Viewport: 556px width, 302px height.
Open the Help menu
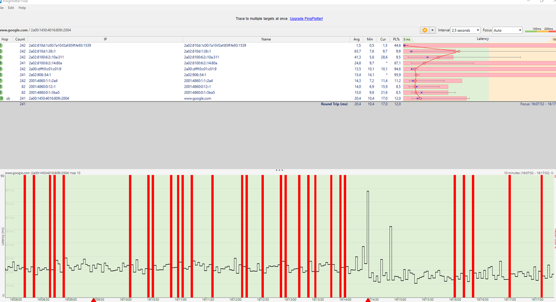pyautogui.click(x=22, y=8)
